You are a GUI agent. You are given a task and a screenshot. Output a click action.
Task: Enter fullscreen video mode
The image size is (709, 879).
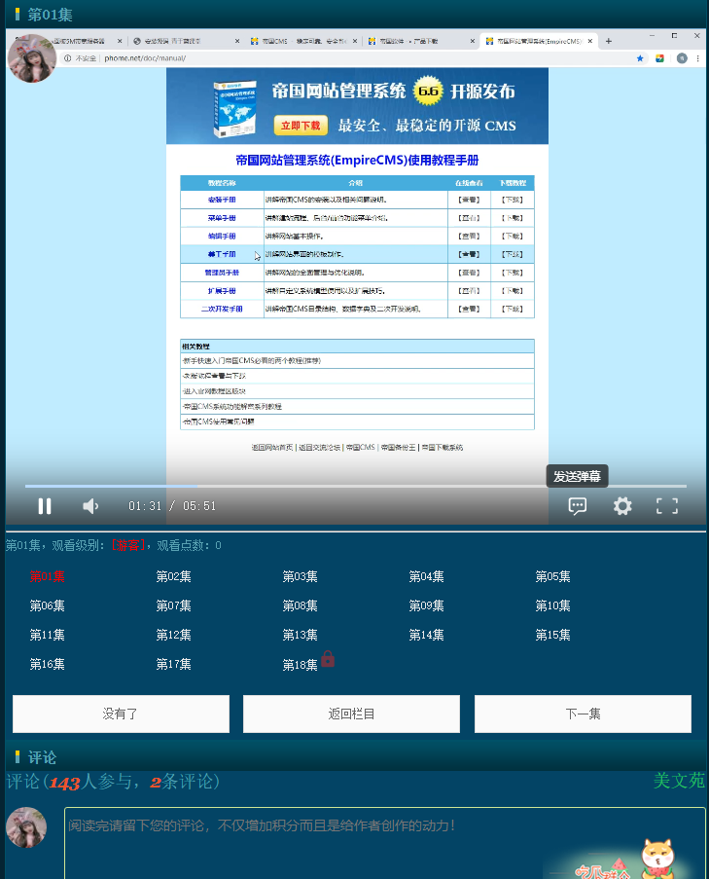[667, 506]
